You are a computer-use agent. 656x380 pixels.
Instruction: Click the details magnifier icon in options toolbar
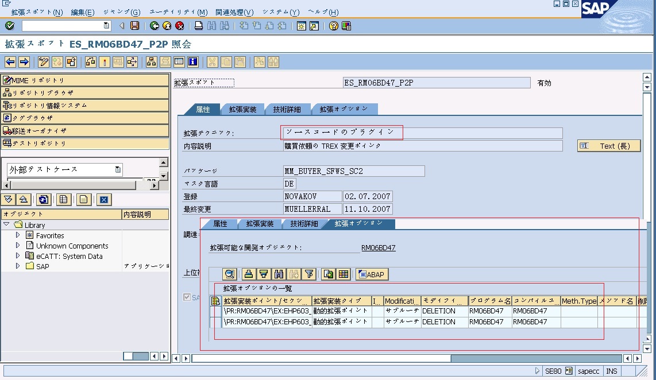pos(230,274)
